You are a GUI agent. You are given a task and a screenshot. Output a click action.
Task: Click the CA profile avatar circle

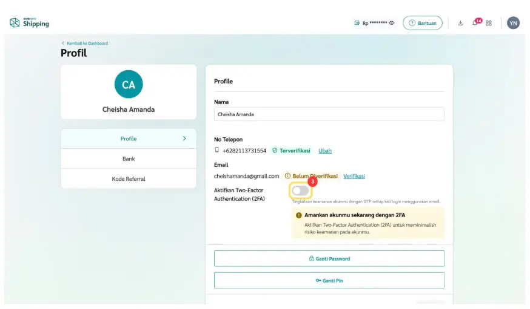coord(129,85)
